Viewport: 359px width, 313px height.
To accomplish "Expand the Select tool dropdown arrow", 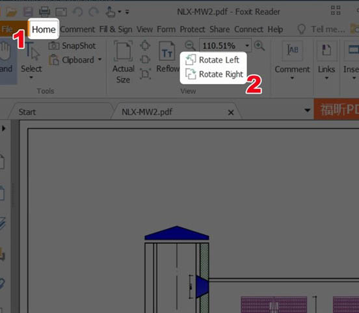I will (x=31, y=77).
